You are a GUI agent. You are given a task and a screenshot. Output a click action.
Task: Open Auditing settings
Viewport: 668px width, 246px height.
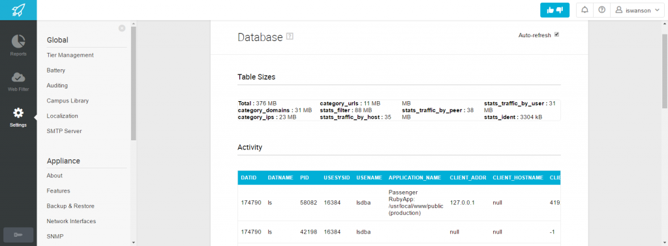(57, 85)
